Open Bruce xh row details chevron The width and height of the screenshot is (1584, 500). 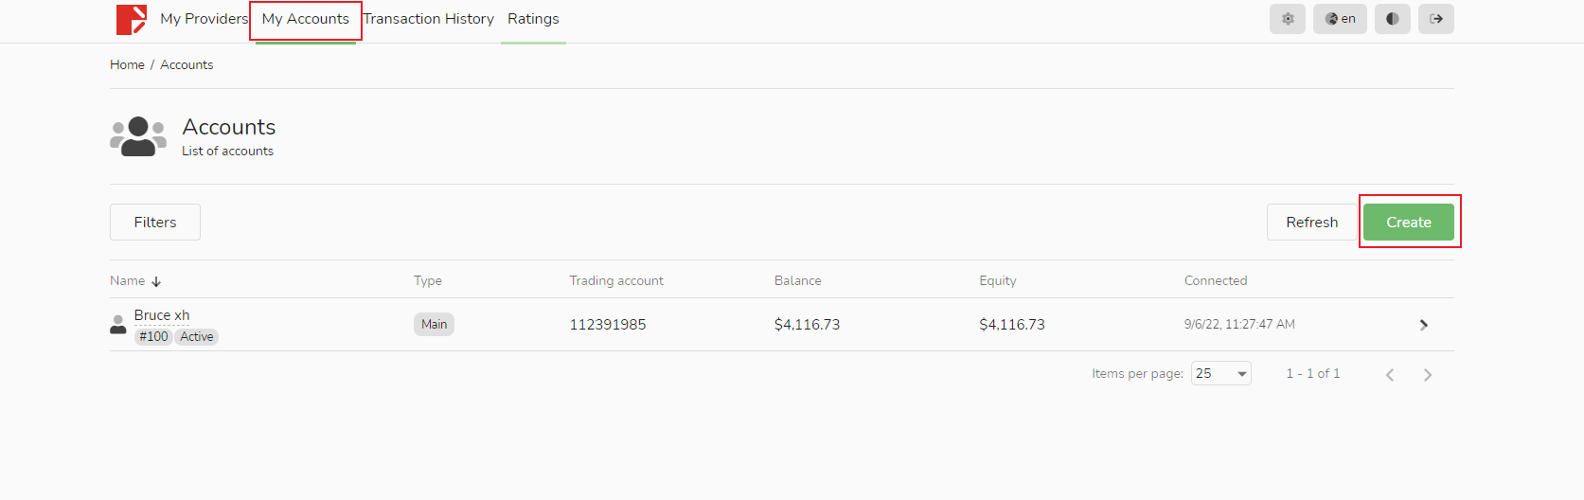point(1423,325)
